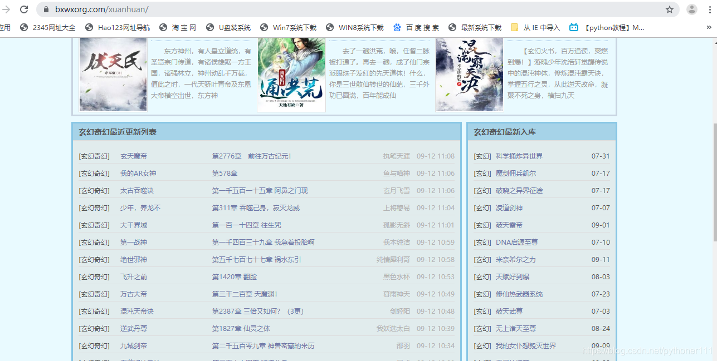Image resolution: width=717 pixels, height=361 pixels.
Task: Open the 2345网址大全 bookmark
Action: 48,27
